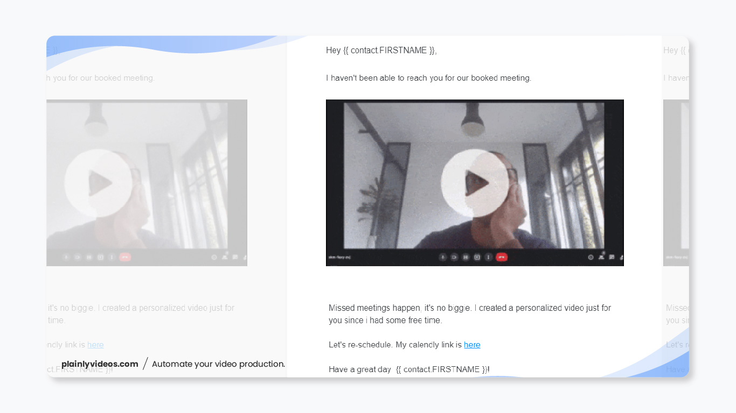The width and height of the screenshot is (736, 413).
Task: Click present screen icon in center call bar
Action: point(477,257)
